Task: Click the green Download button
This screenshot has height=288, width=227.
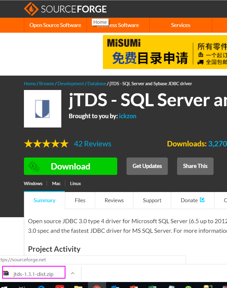Action: [x=71, y=166]
